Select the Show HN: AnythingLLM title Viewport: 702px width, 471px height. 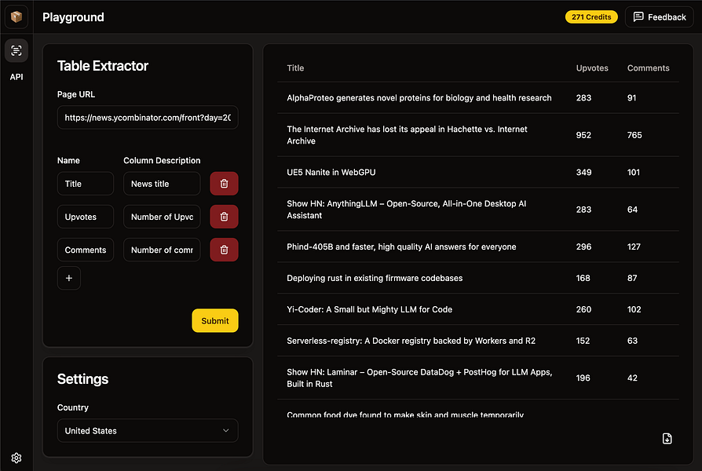407,209
